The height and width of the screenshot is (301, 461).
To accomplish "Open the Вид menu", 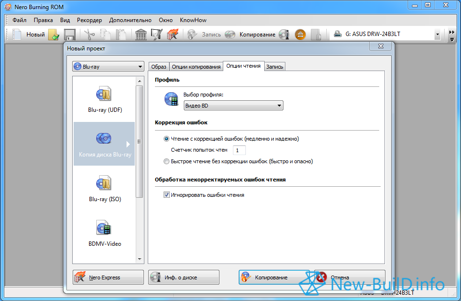I will 65,20.
